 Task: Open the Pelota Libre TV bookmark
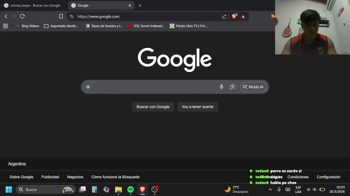point(188,26)
